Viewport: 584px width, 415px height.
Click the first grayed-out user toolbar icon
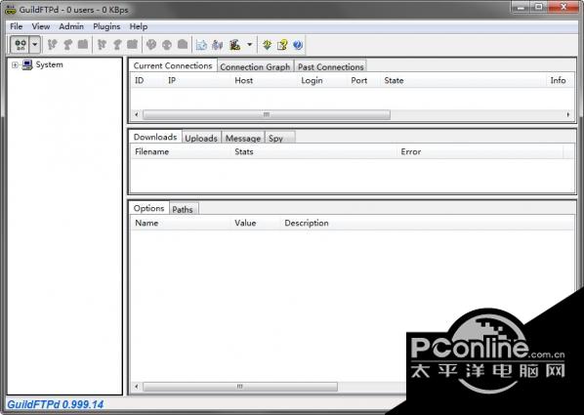pyautogui.click(x=52, y=45)
